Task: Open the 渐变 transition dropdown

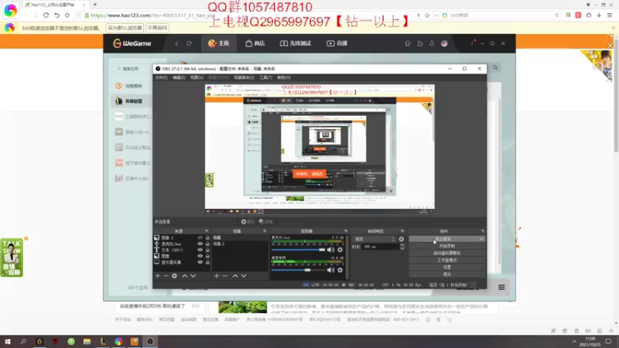Action: point(374,239)
